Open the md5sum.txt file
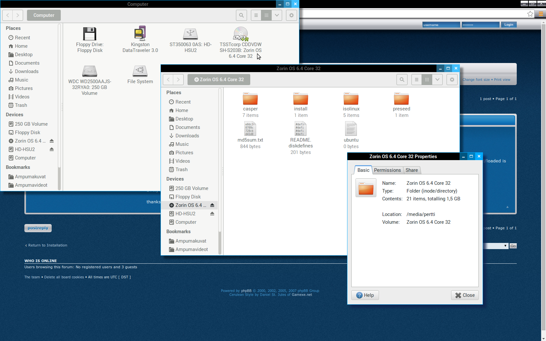 [250, 129]
